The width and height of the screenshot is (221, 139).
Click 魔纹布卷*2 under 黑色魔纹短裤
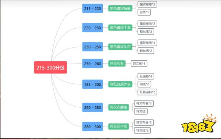coord(147,4)
